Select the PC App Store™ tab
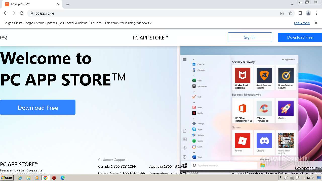This screenshot has width=322, height=181. 32,4
